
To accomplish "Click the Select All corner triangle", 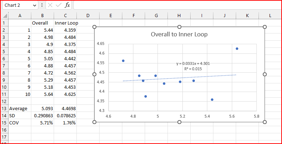I will click(5, 16).
